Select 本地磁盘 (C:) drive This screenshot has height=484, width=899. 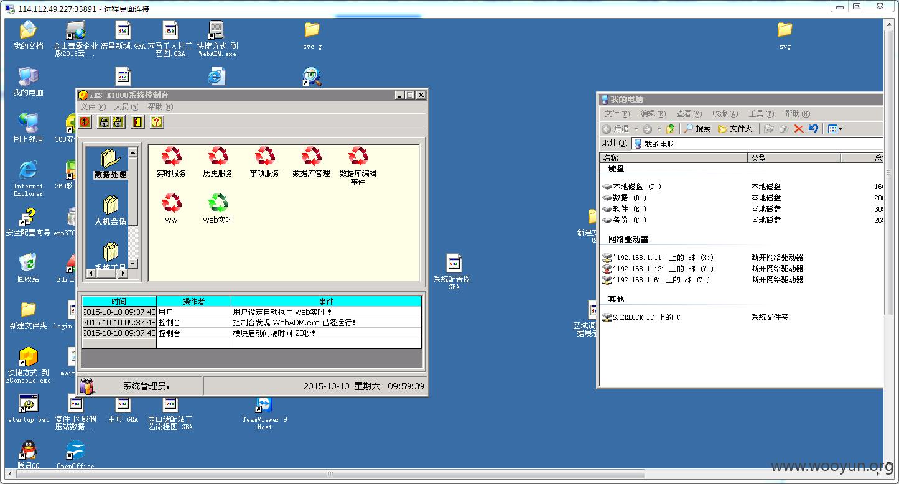coord(632,187)
